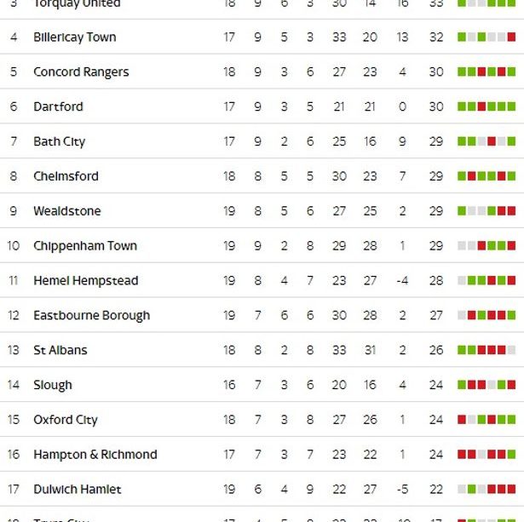Select Dulwich Hamlet's green form square
The image size is (524, 522).
pyautogui.click(x=472, y=490)
